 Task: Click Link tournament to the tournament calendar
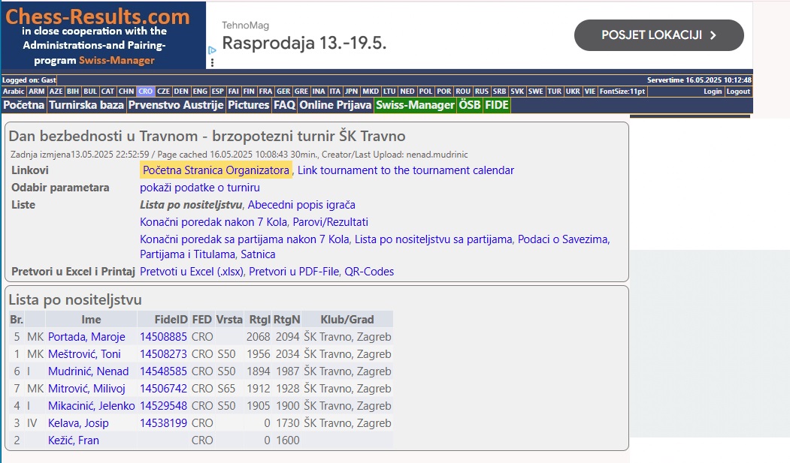(x=406, y=170)
